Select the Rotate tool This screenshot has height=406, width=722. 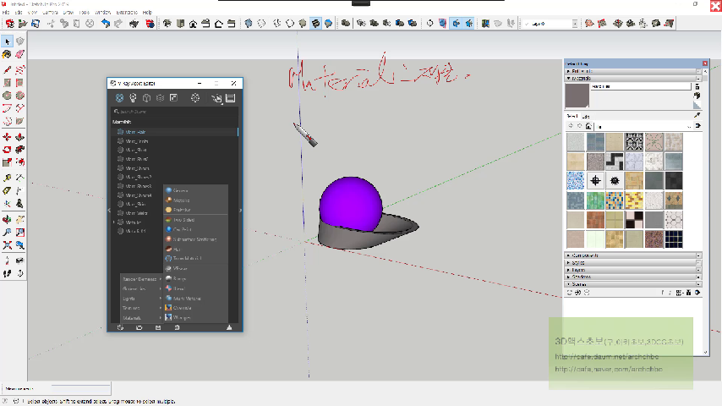tap(7, 150)
